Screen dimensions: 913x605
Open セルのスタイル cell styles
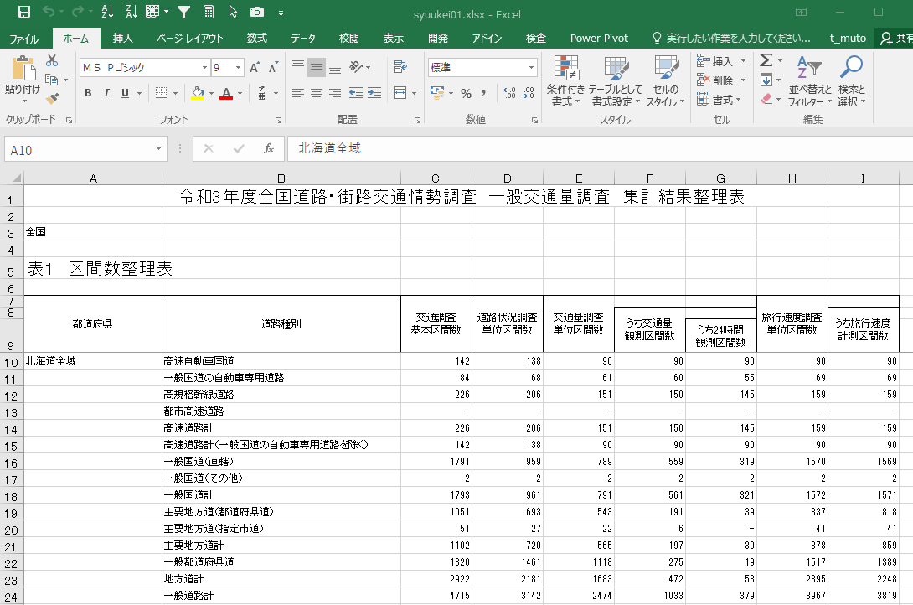[x=665, y=81]
